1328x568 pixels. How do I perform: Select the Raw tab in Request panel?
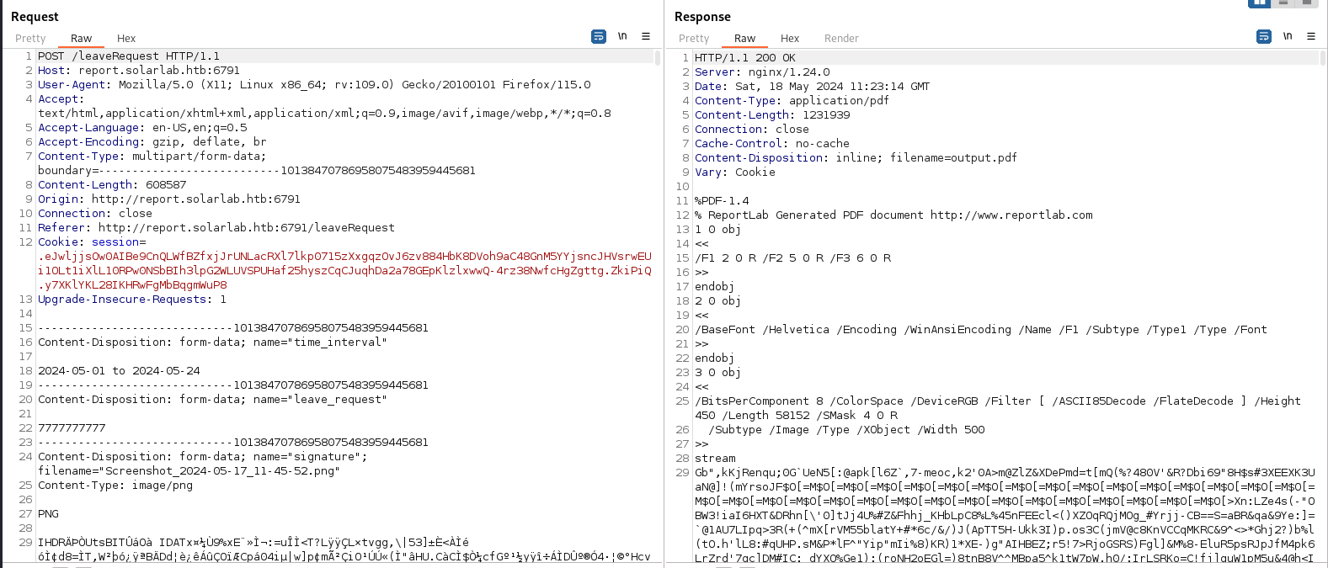(81, 38)
